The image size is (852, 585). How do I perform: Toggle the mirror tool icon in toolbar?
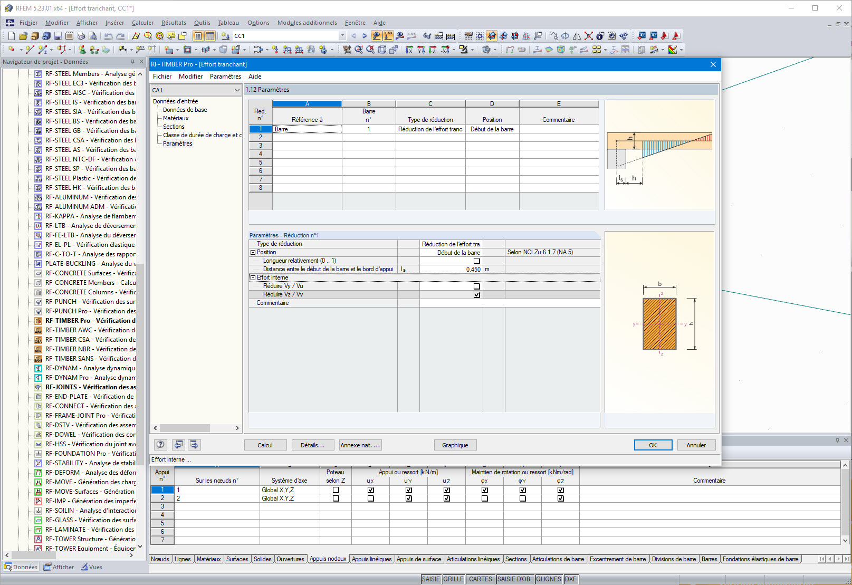(577, 36)
